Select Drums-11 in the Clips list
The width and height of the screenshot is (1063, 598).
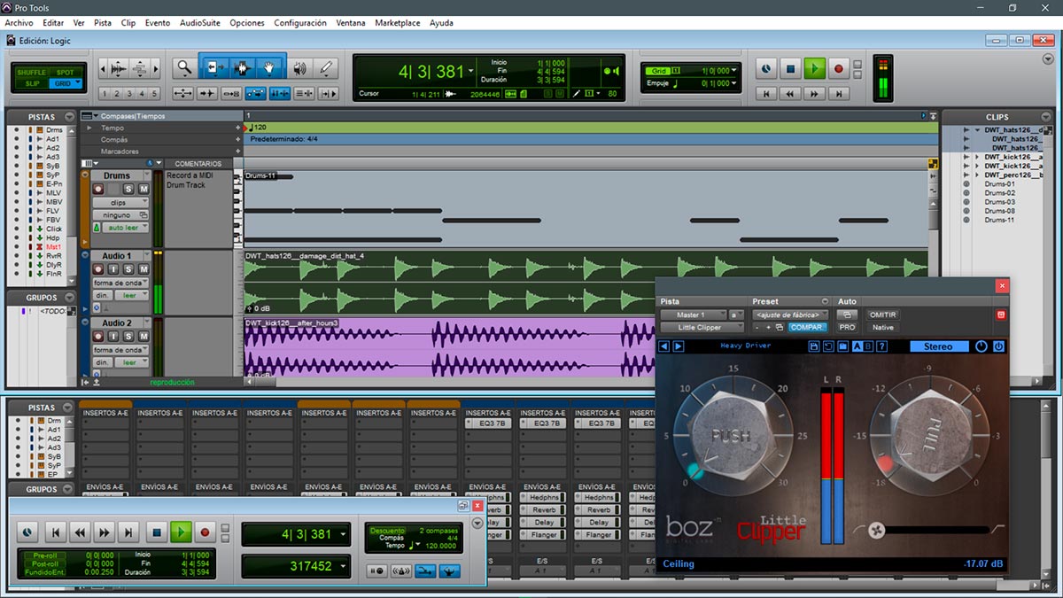coord(999,220)
